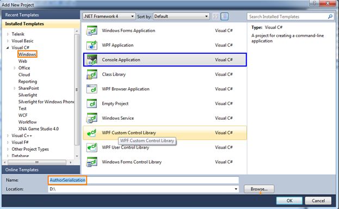Click the WPF Browser Application template icon
Viewport: 339px width, 209px height.
click(x=92, y=89)
